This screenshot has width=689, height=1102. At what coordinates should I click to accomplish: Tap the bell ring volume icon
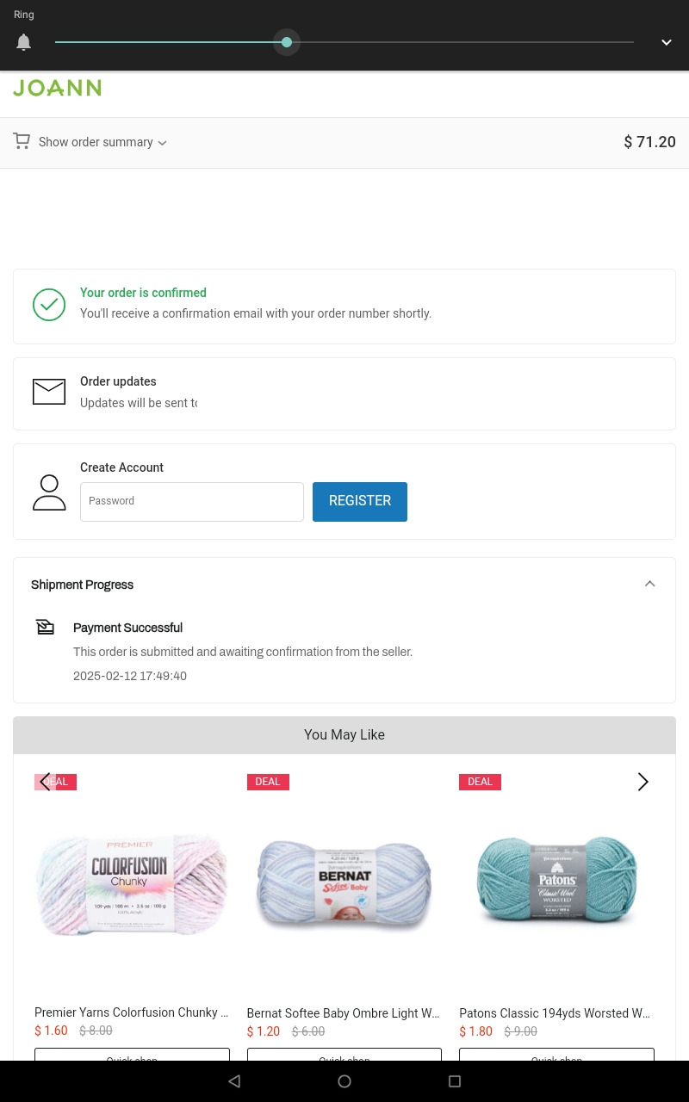pos(24,42)
